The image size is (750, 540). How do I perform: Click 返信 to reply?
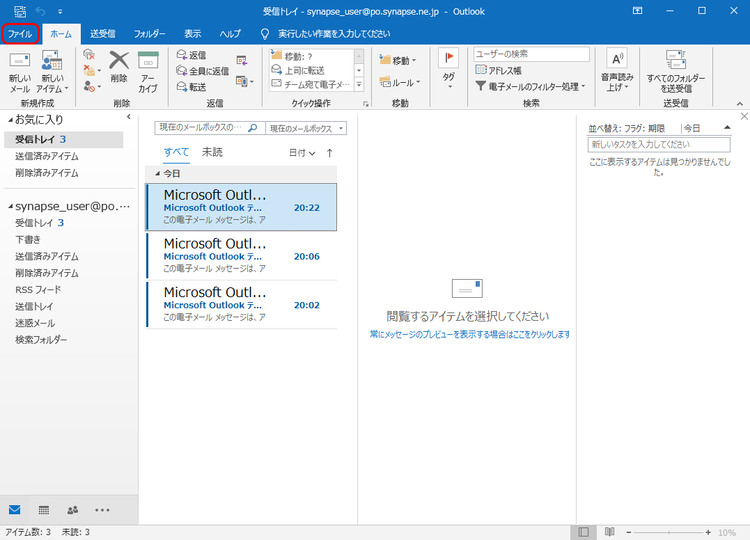pos(192,55)
